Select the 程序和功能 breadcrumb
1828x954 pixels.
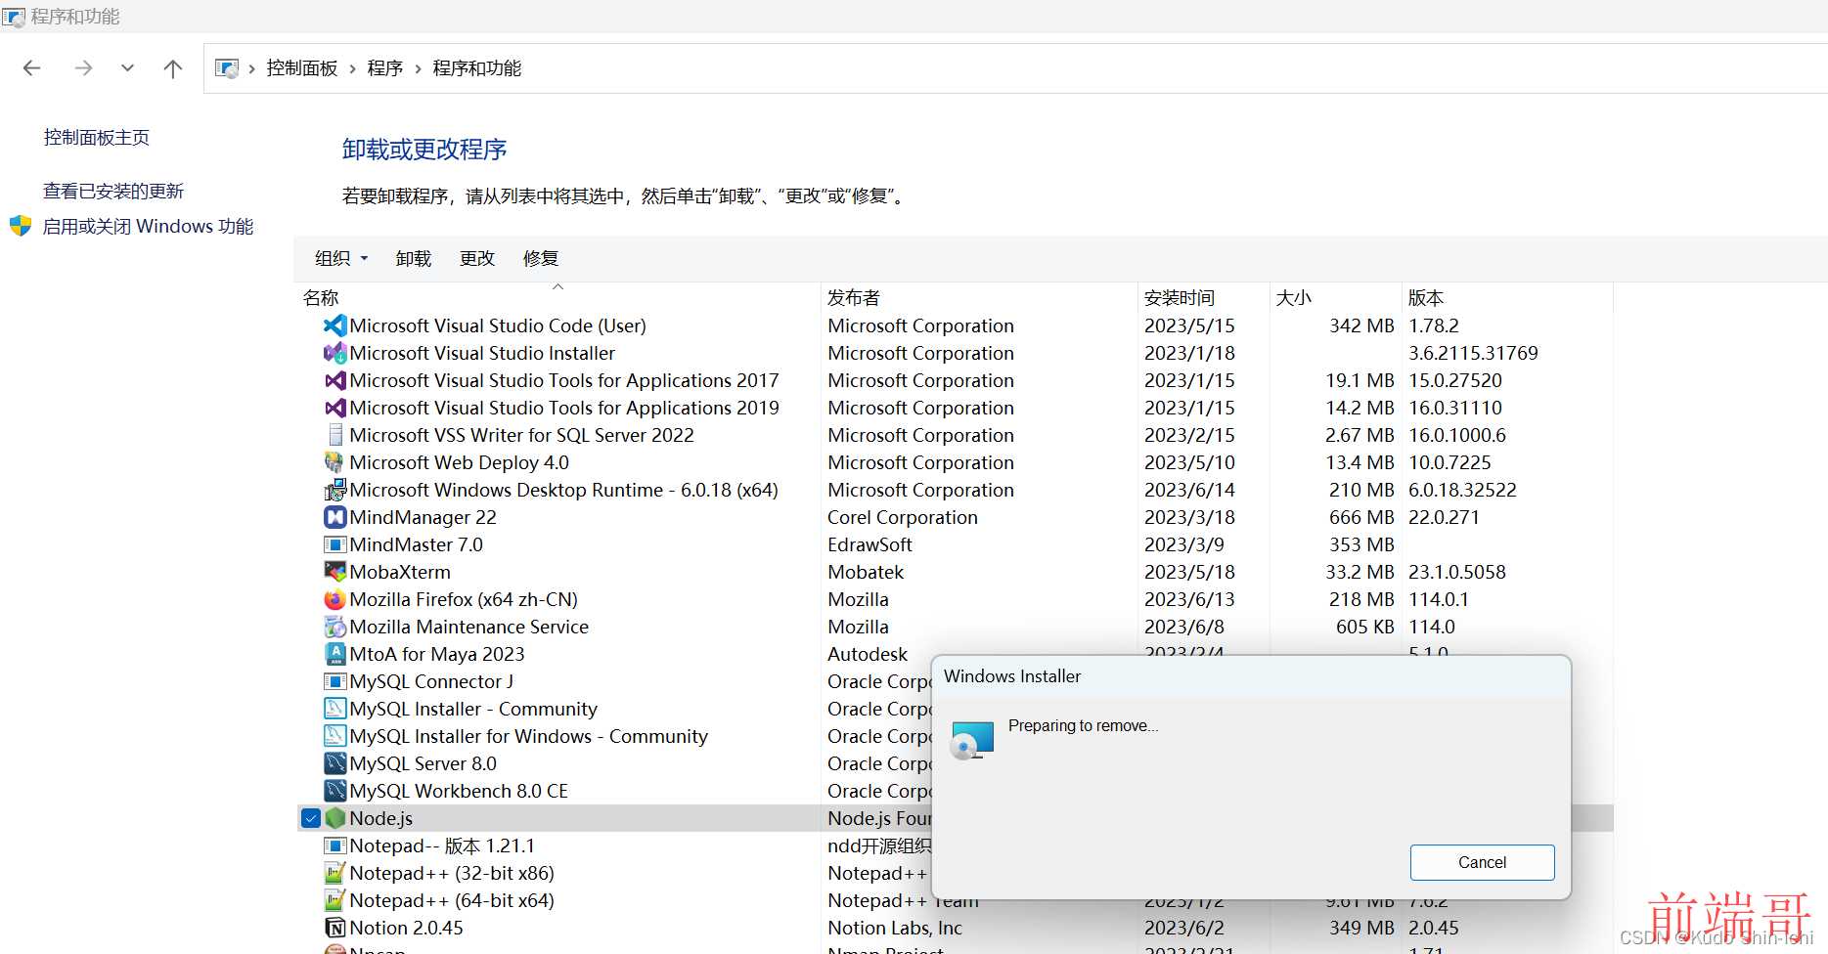tap(477, 68)
